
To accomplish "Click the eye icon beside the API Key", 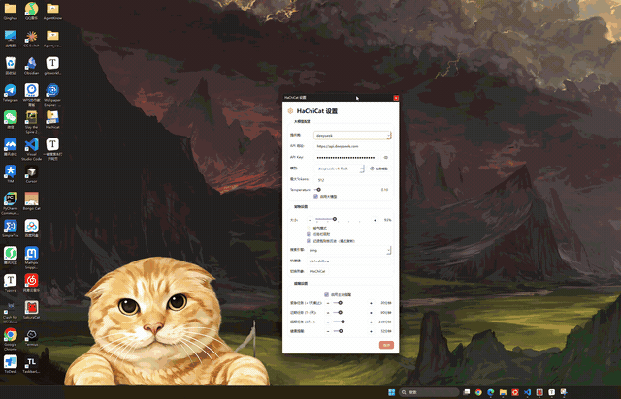I will [x=386, y=158].
